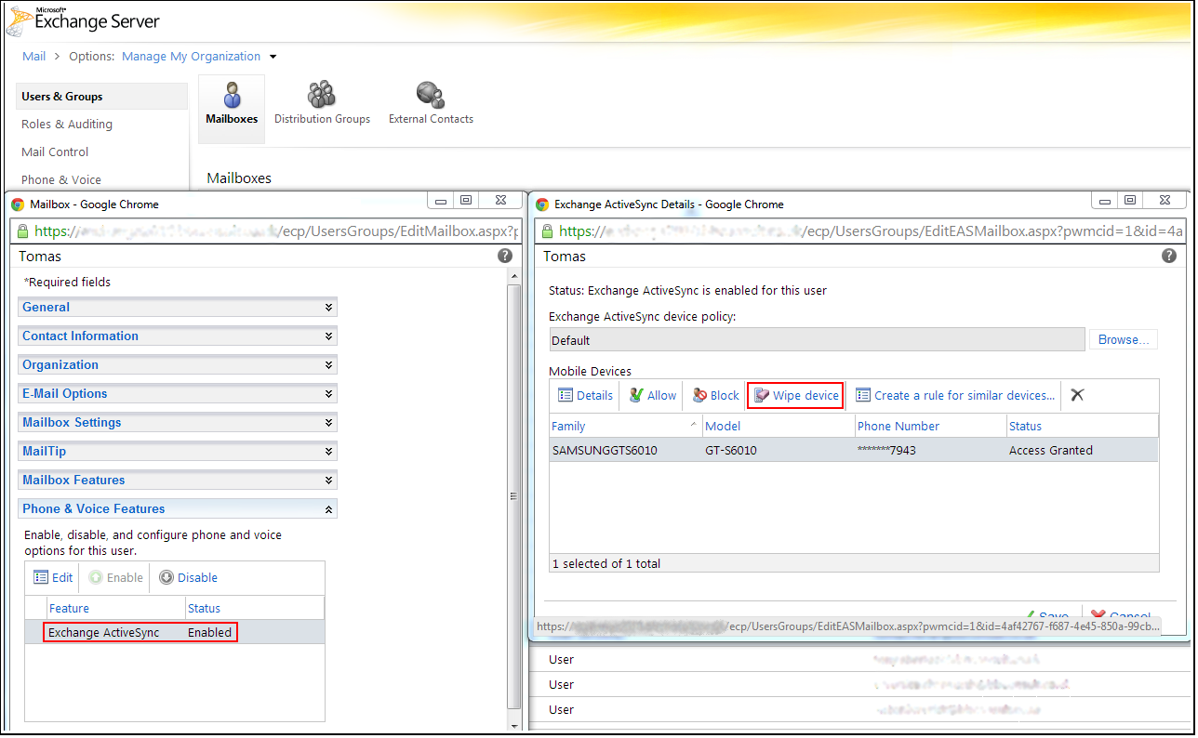Disable Exchange ActiveSync feature
This screenshot has width=1198, height=738.
point(188,577)
